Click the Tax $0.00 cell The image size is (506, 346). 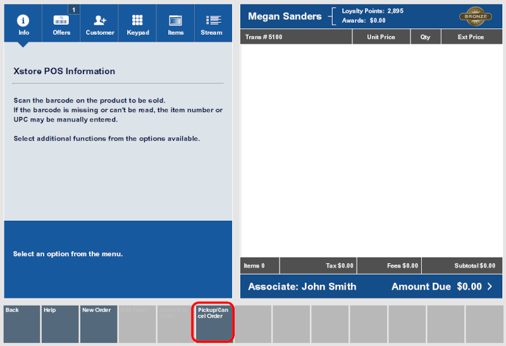point(318,266)
